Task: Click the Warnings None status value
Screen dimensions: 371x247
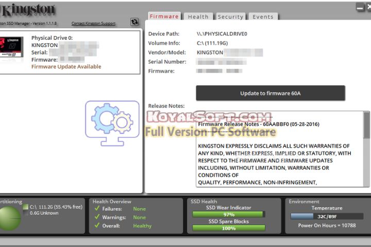Action: point(139,217)
